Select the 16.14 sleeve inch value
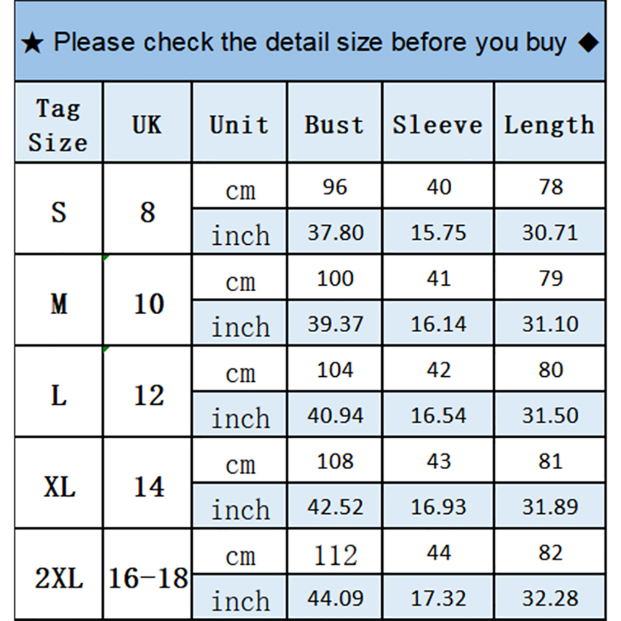Viewport: 621px width, 621px height. point(438,324)
